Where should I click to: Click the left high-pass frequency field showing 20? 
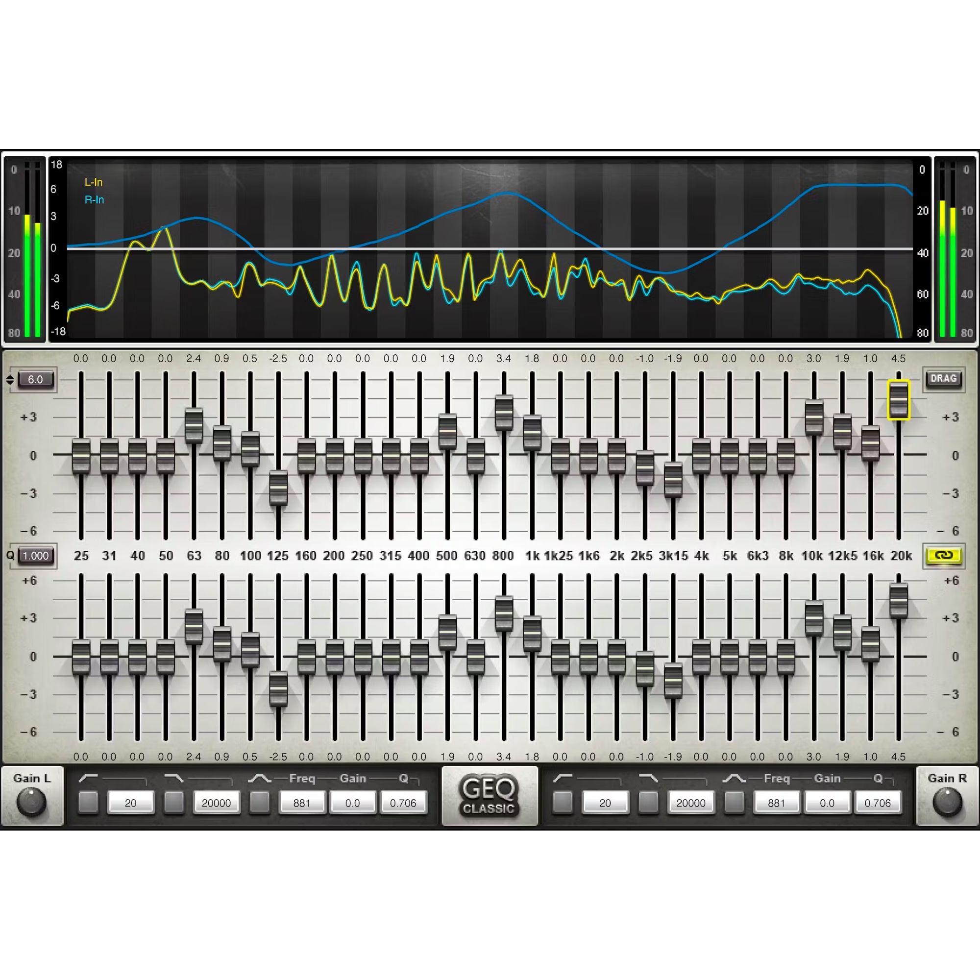pos(130,803)
